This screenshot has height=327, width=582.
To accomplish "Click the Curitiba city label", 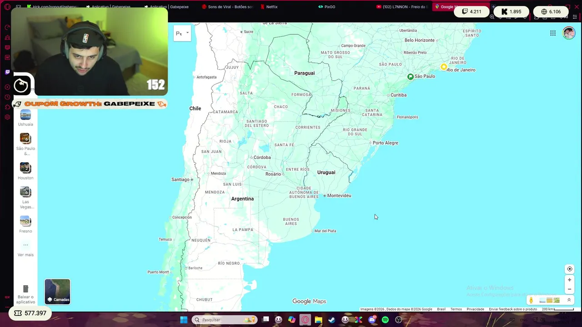I will click(398, 95).
